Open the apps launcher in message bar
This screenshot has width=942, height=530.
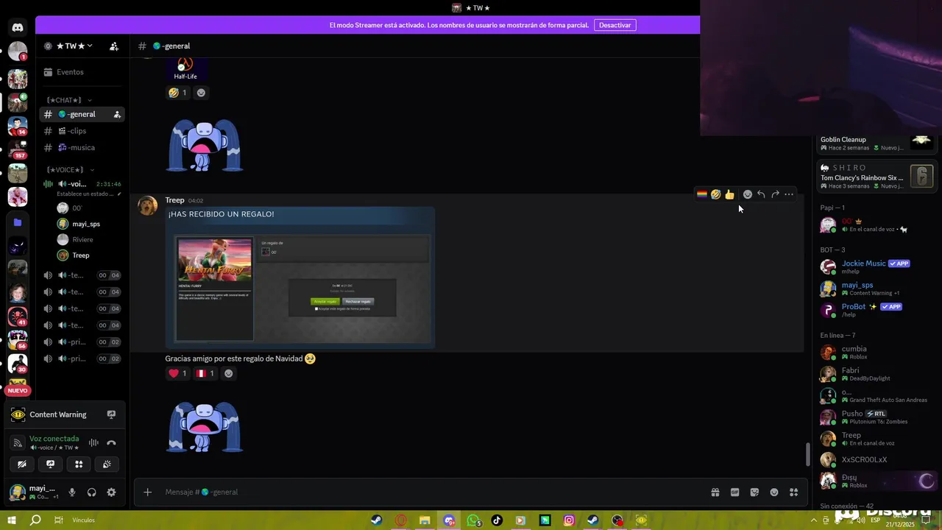(793, 492)
